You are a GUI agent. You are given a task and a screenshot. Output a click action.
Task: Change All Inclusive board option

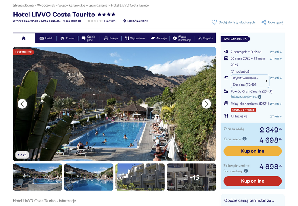(x=276, y=116)
